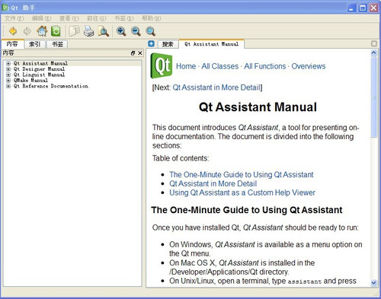
Task: Close the current tab with the gray X
Action: tap(374, 43)
